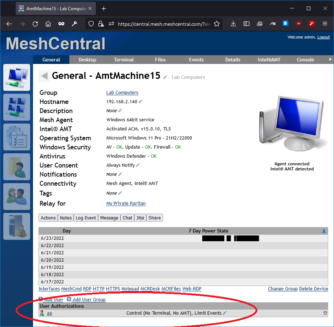Image resolution: width=334 pixels, height=327 pixels.
Task: Click the back arrow beside General heading
Action: pyautogui.click(x=44, y=76)
